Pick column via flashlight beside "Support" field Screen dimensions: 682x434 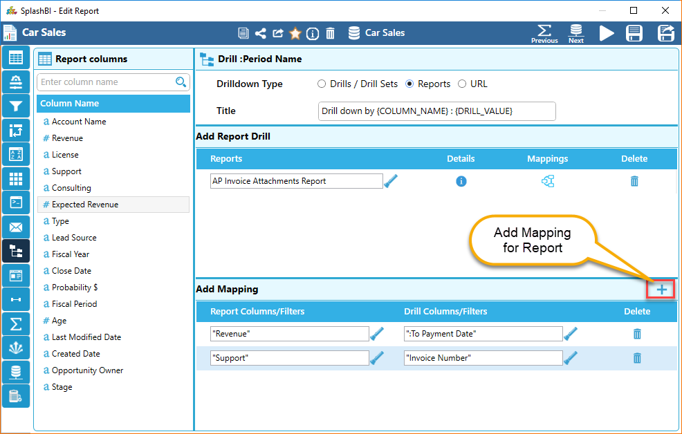377,358
